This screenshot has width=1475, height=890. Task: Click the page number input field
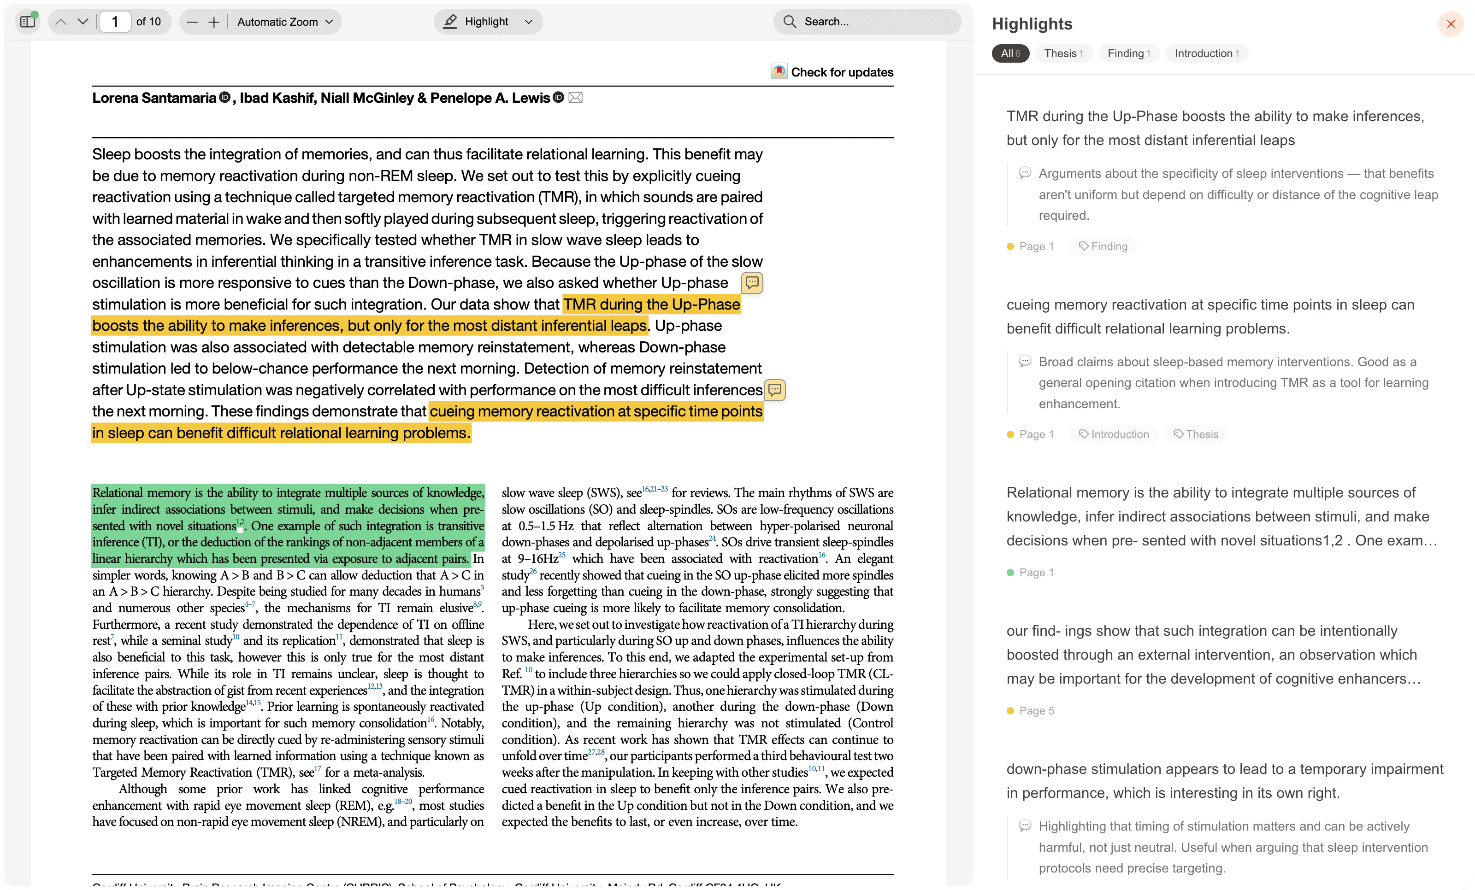click(x=115, y=22)
